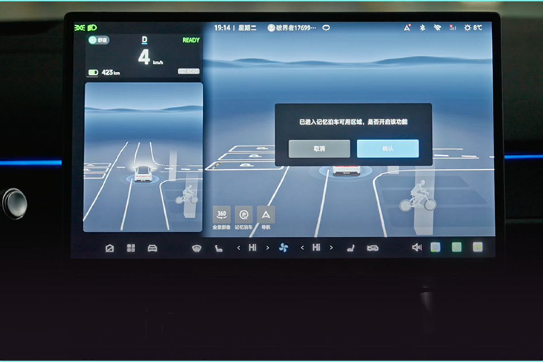Screen dimensions: 543x362
Task: Click the Bluetooth status icon
Action: (423, 28)
